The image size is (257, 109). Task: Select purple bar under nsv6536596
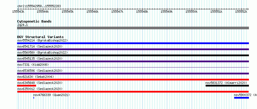(x=133, y=74)
